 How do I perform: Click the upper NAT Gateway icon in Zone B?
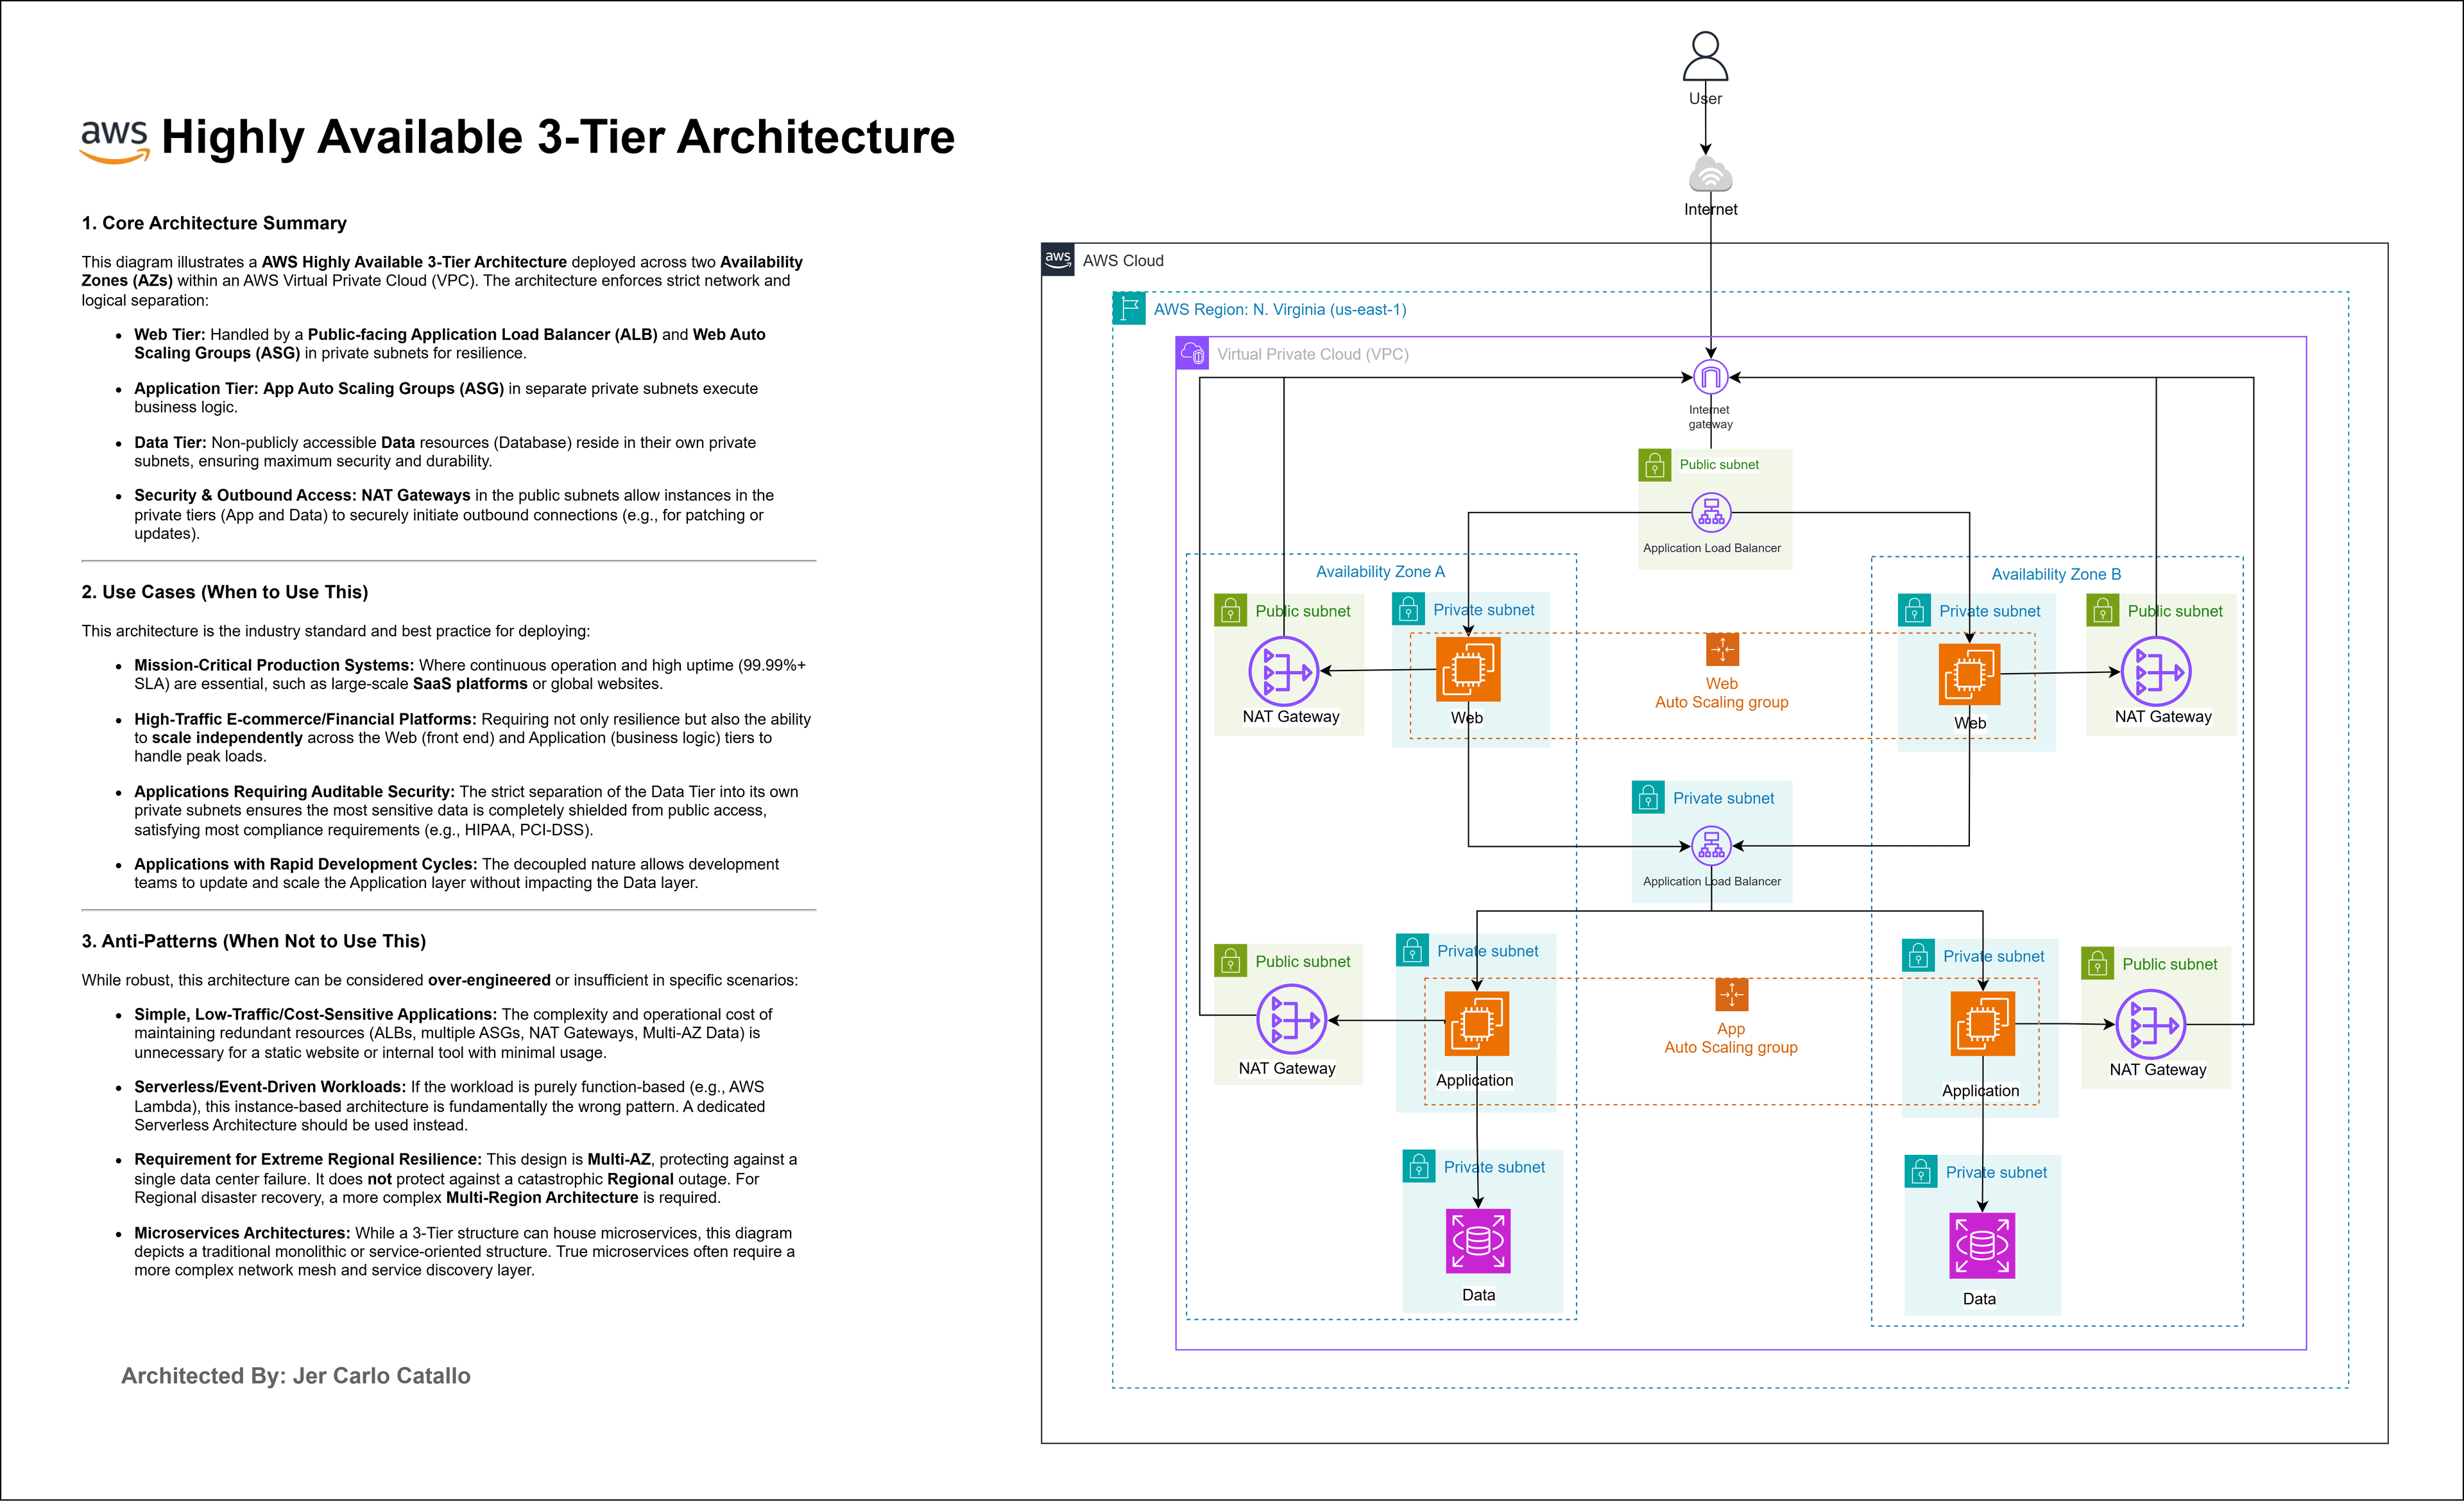tap(2156, 671)
